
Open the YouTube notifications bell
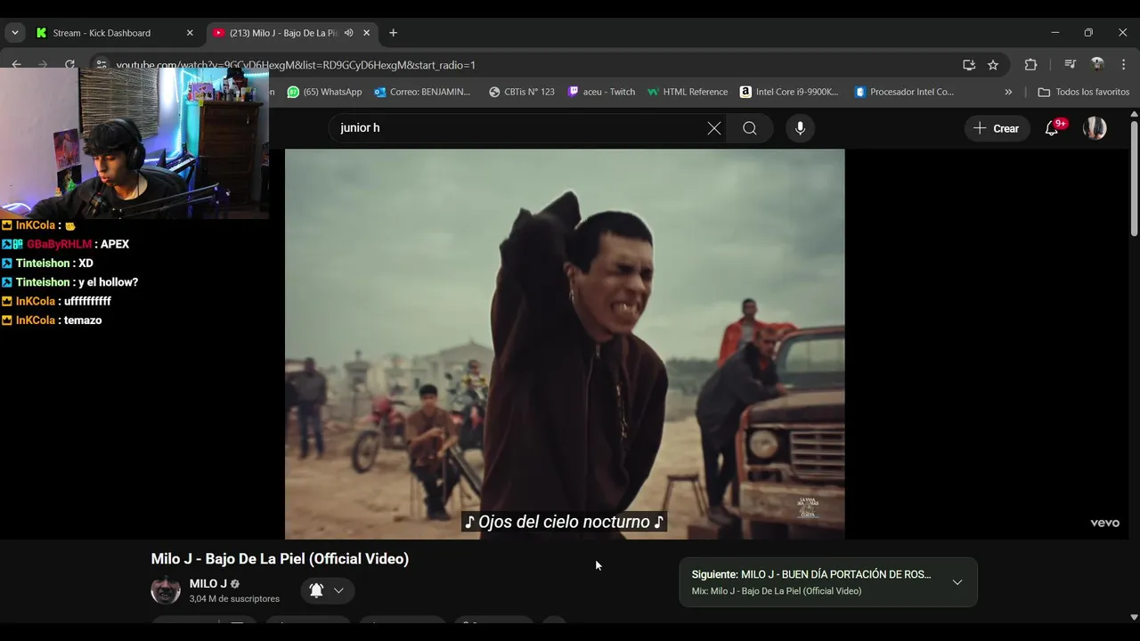click(1052, 128)
